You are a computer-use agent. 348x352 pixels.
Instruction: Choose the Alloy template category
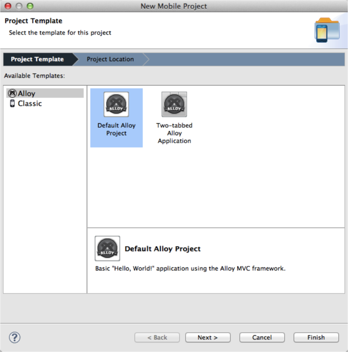[x=45, y=93]
